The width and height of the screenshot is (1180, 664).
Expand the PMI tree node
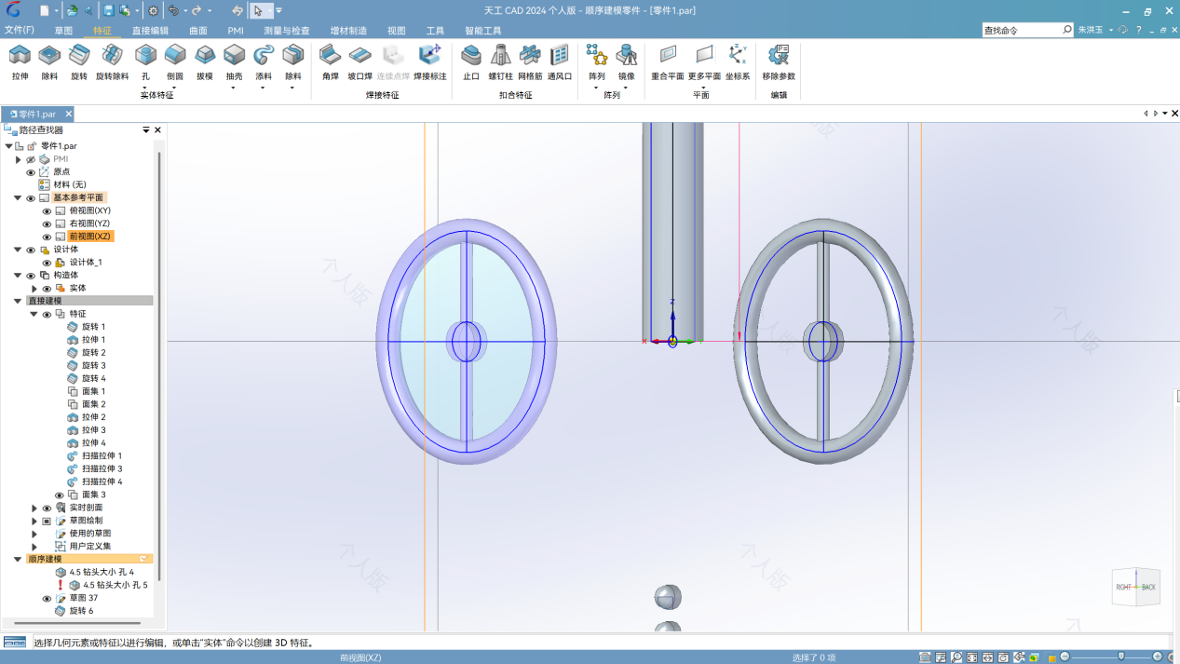click(18, 160)
